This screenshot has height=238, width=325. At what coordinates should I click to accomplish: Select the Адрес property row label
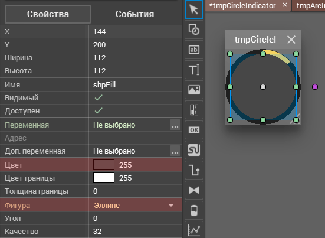point(15,138)
